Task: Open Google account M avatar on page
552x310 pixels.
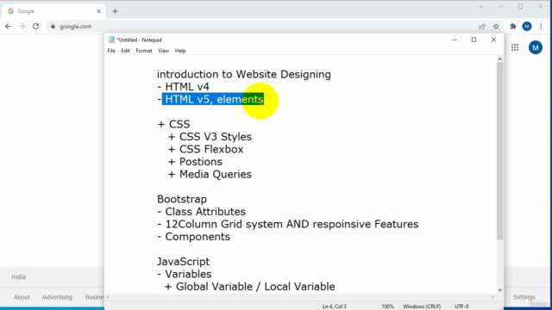Action: tap(536, 47)
